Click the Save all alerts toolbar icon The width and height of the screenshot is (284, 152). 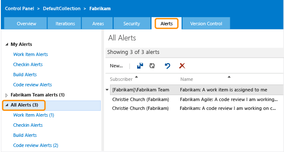pos(140,66)
